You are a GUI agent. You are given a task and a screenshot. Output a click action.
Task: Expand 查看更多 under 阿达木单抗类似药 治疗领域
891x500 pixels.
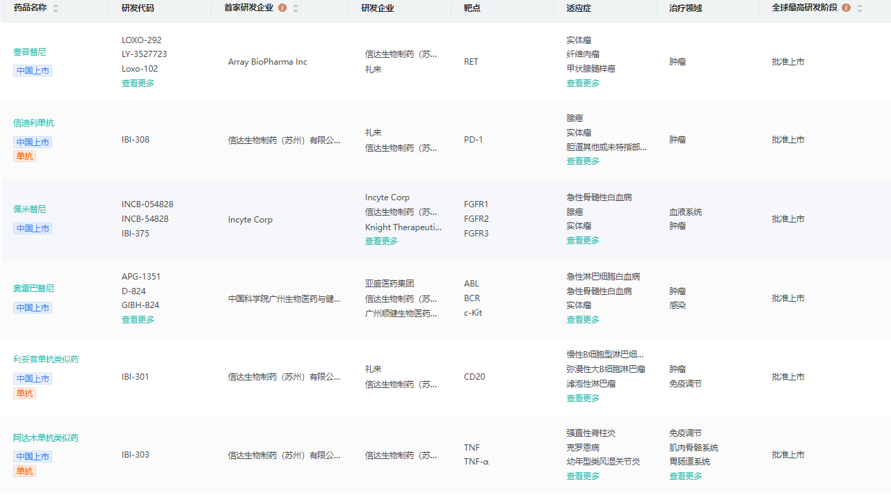(x=686, y=476)
